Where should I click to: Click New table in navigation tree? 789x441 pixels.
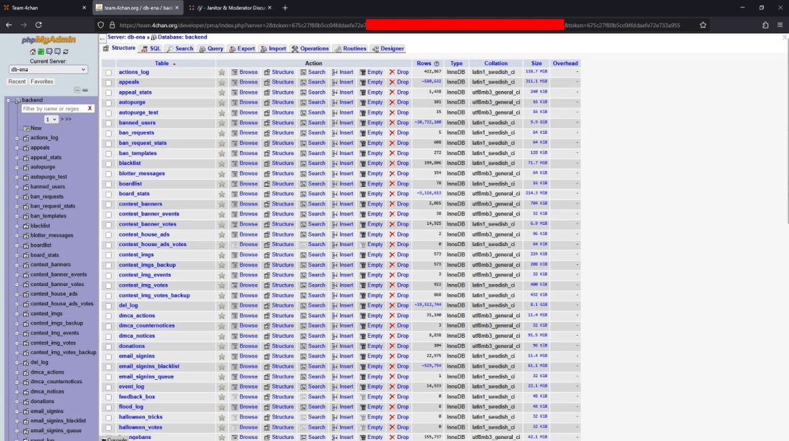(36, 128)
